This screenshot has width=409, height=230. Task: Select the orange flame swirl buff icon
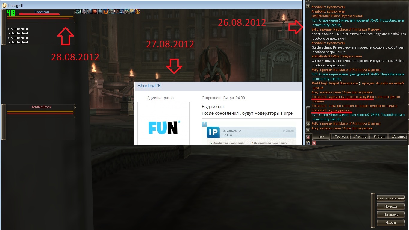coord(105,12)
